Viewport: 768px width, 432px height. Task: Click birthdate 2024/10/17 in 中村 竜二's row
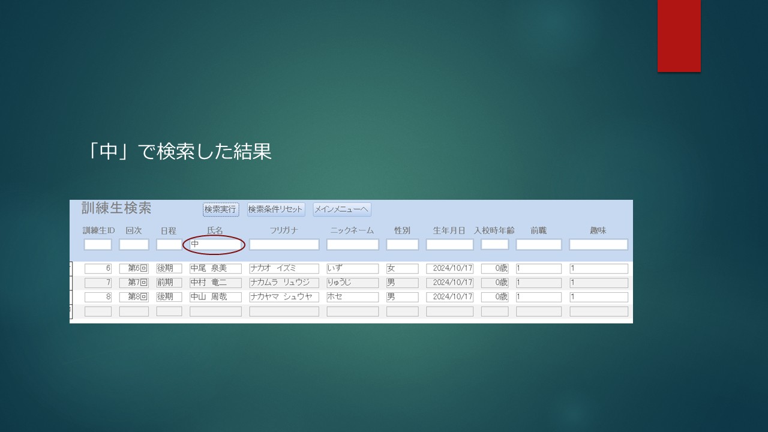(450, 283)
